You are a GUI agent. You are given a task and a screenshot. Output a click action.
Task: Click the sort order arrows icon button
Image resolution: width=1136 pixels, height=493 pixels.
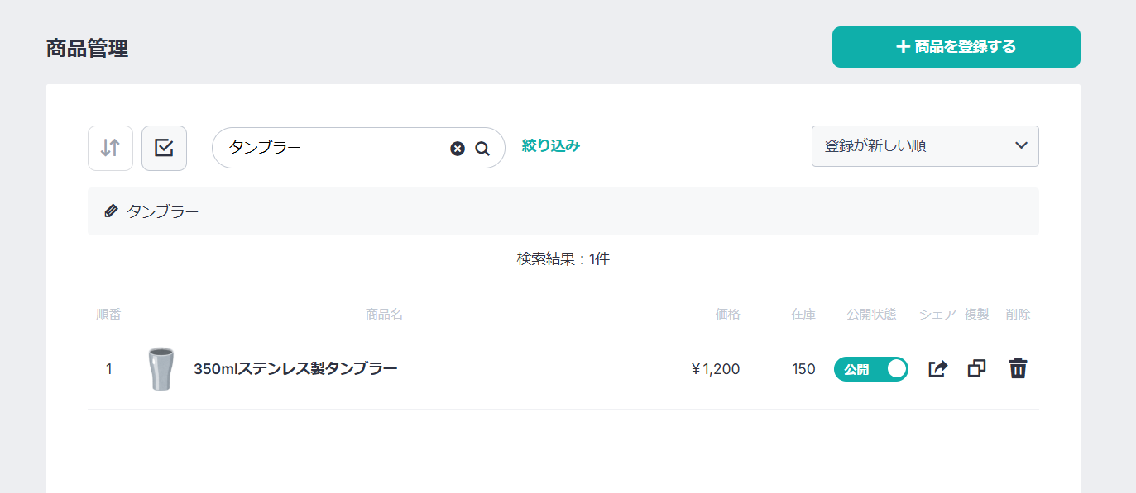[110, 148]
